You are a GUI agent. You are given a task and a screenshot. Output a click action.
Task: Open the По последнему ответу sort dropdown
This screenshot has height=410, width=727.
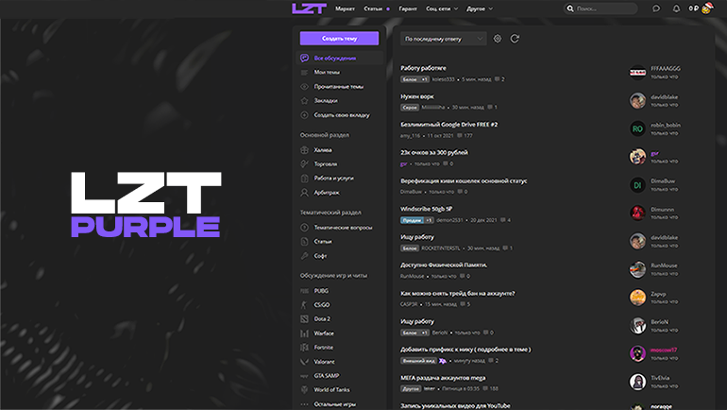[x=444, y=39]
